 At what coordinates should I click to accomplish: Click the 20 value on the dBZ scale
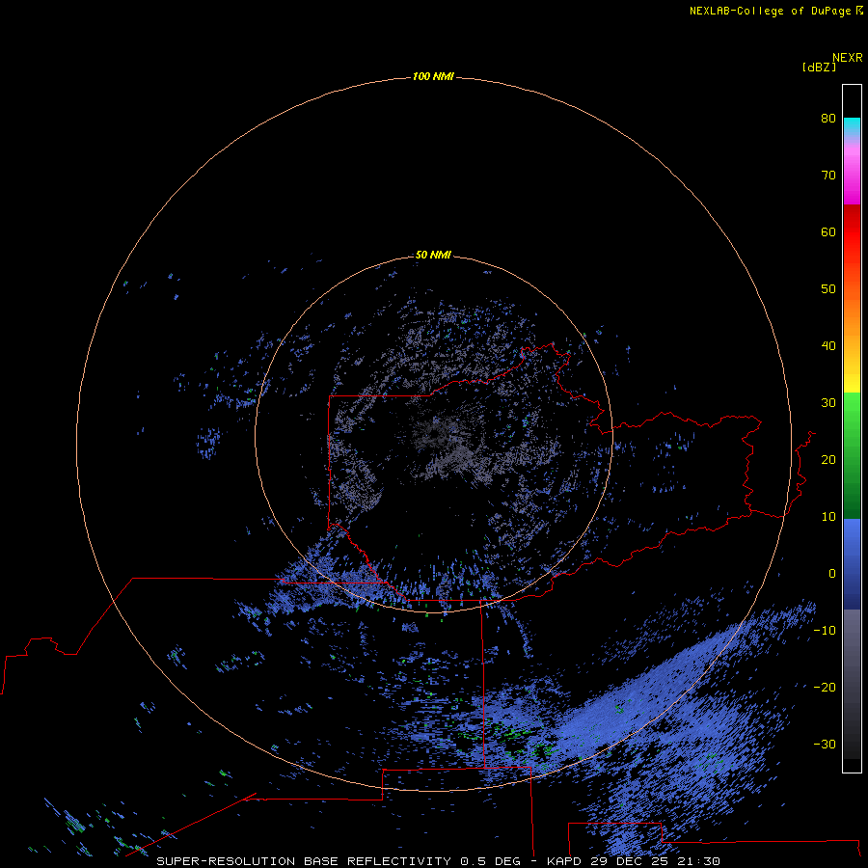coord(828,459)
